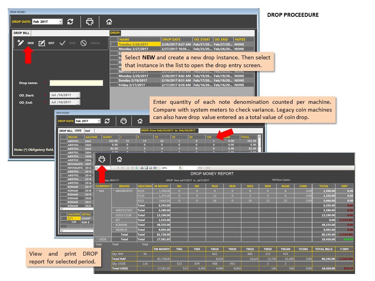The width and height of the screenshot is (375, 281).
Task: Select NEW to create a drop instance
Action: point(26,43)
